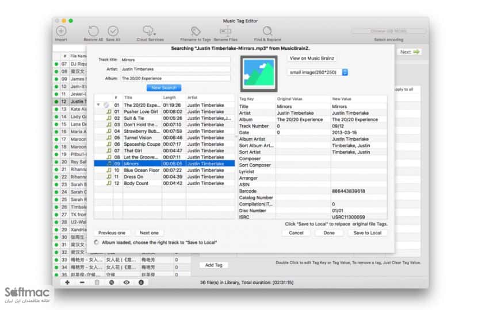This screenshot has width=497, height=310.
Task: Click the Previous one button
Action: pos(112,233)
